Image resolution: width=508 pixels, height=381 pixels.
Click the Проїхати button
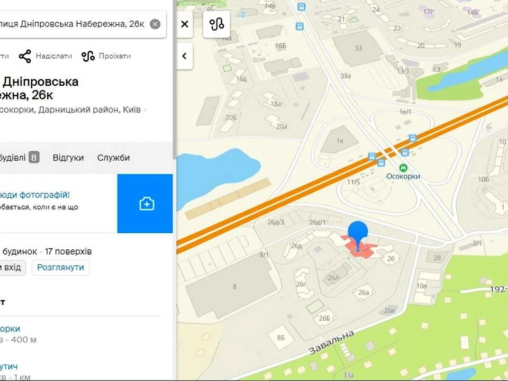106,56
